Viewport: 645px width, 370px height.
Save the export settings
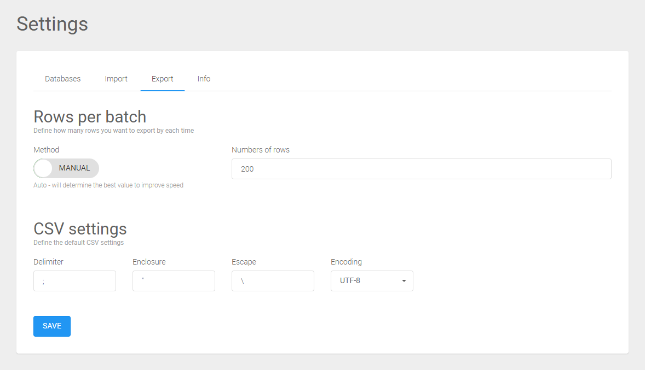coord(52,326)
